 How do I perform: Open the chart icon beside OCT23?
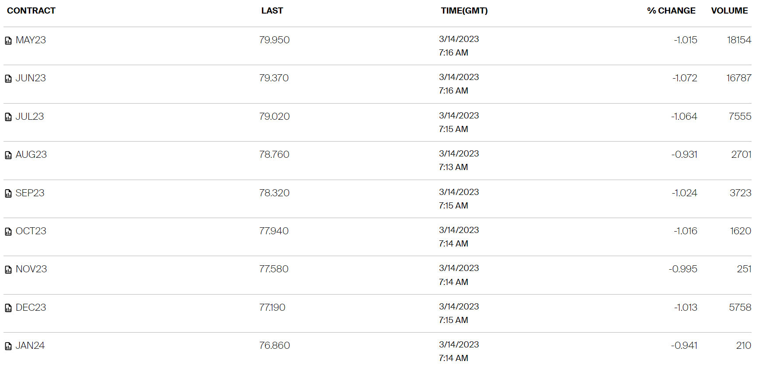8,232
